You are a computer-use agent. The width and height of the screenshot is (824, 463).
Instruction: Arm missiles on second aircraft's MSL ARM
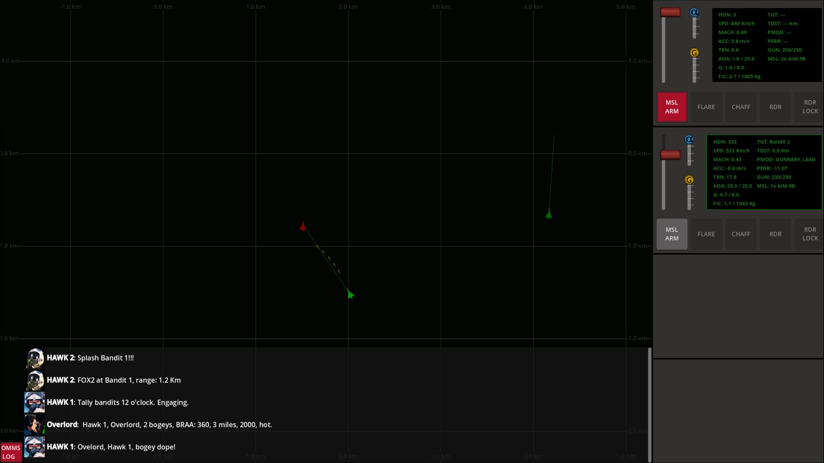coord(672,234)
